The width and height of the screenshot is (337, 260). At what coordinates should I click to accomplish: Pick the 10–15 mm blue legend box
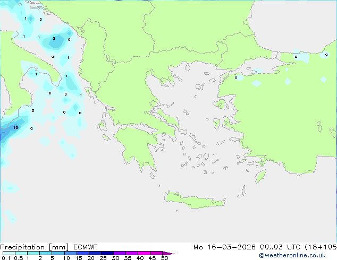coord(70,253)
